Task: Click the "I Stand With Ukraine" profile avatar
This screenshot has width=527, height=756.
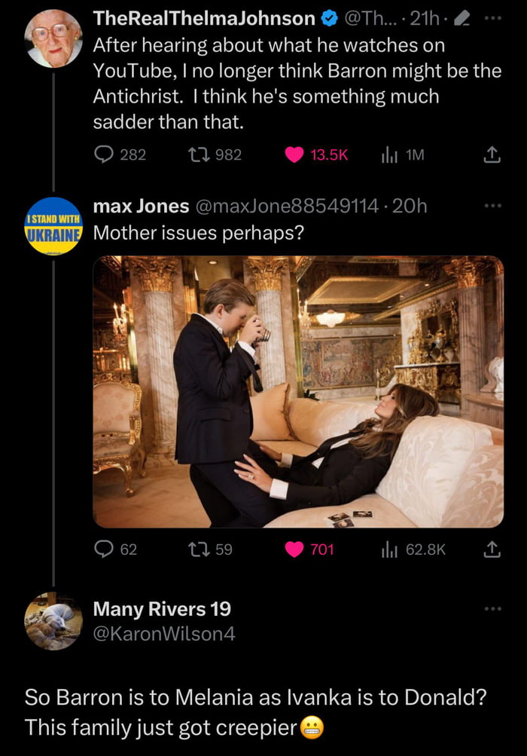Action: tap(53, 226)
